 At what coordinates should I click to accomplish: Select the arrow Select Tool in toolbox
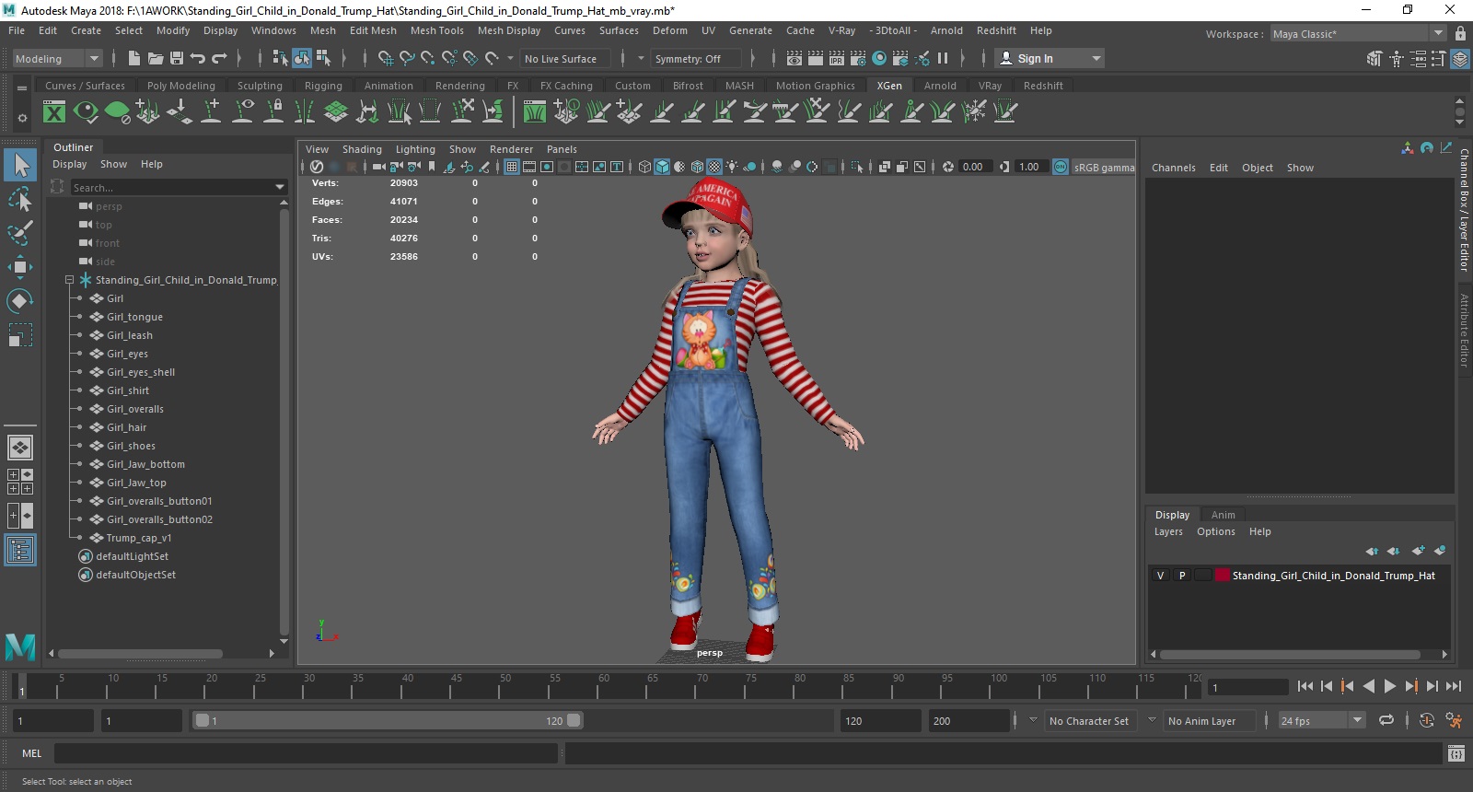(20, 166)
